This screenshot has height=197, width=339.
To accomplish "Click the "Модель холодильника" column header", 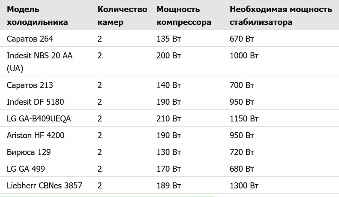I will 37,15.
